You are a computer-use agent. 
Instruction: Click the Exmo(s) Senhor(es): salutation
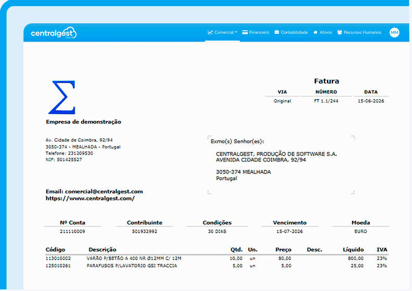point(237,142)
